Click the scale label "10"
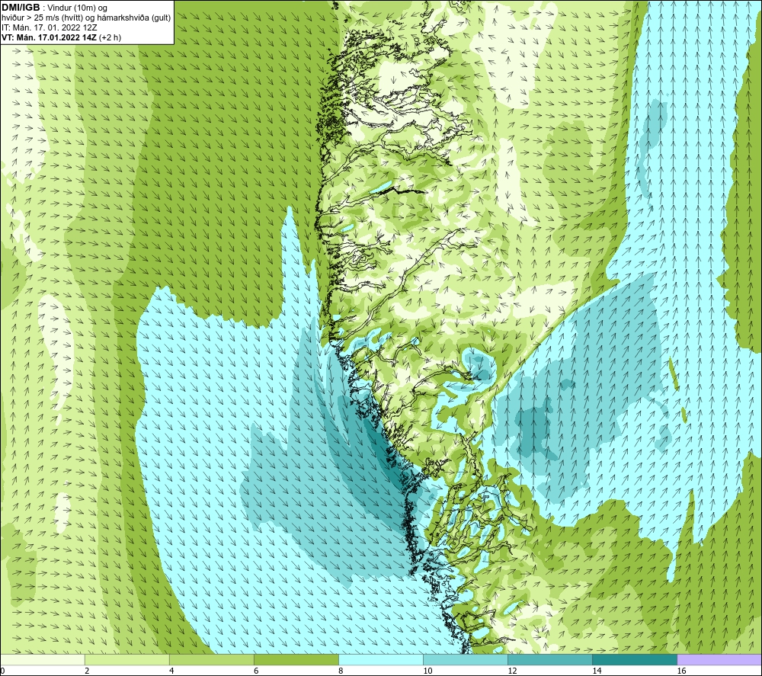This screenshot has width=762, height=676. tap(427, 671)
